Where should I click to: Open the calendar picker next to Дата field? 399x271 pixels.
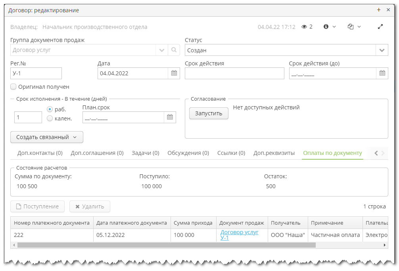click(174, 73)
